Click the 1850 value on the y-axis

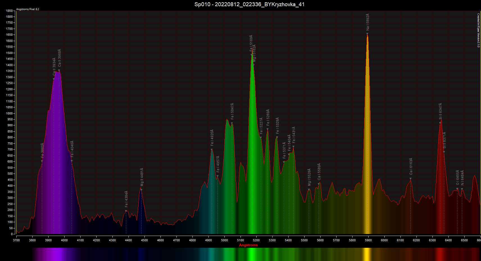(x=9, y=11)
